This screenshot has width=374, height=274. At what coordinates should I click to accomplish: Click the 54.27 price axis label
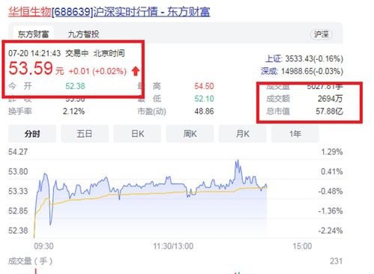18,152
